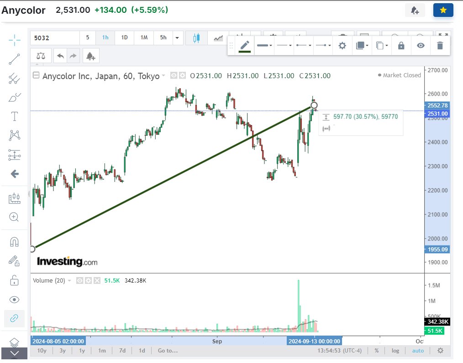Open the interval dropdown arrow
Screen dimensions: 463x363
click(177, 38)
